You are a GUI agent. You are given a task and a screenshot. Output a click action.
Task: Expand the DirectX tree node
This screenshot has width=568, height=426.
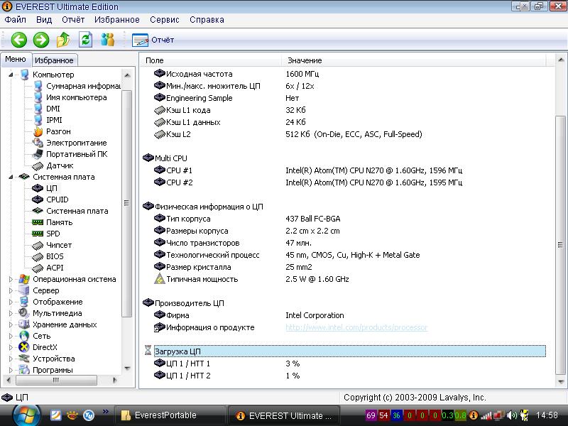[11, 347]
